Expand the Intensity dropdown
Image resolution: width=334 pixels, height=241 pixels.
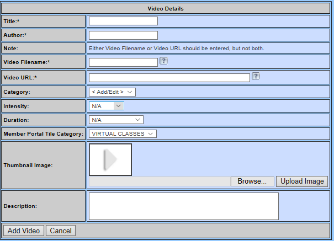tap(106, 106)
